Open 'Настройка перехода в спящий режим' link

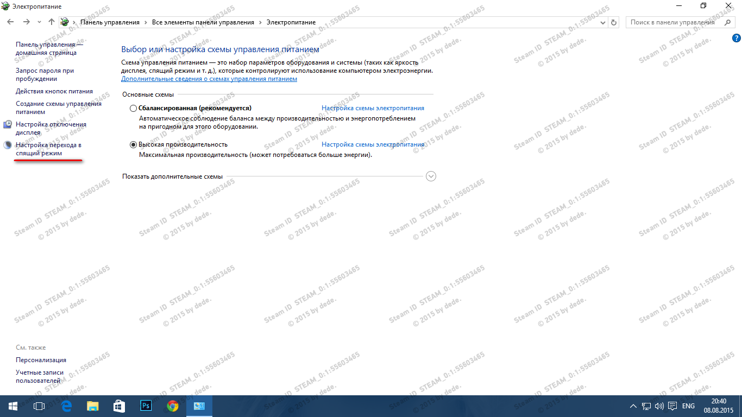point(48,149)
